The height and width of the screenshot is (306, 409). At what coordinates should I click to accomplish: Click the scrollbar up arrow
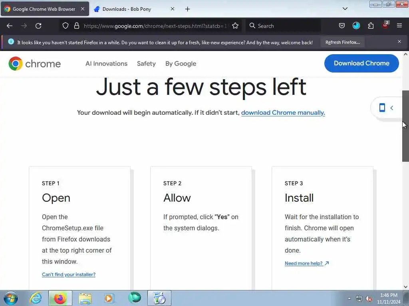click(405, 54)
